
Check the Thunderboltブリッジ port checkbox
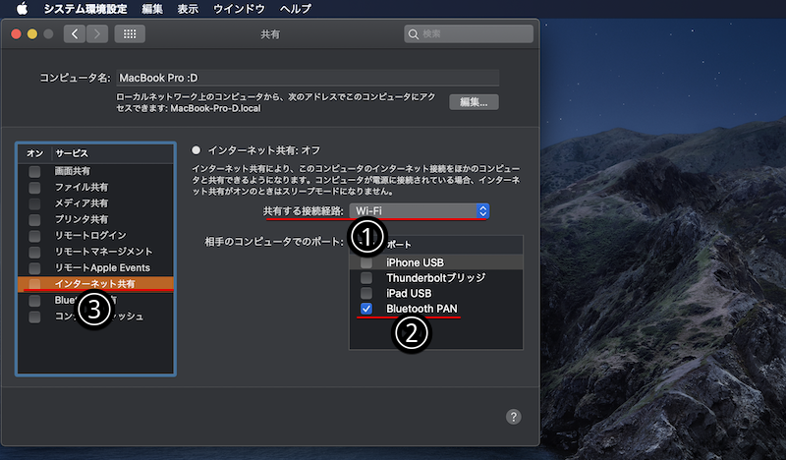click(x=366, y=278)
